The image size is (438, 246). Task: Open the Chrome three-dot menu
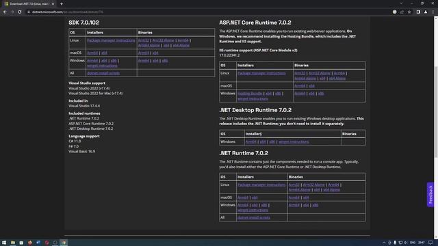[433, 12]
